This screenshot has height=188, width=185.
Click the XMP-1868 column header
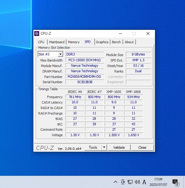tap(133, 92)
